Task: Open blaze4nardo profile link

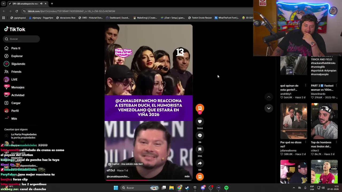Action: 318,94
